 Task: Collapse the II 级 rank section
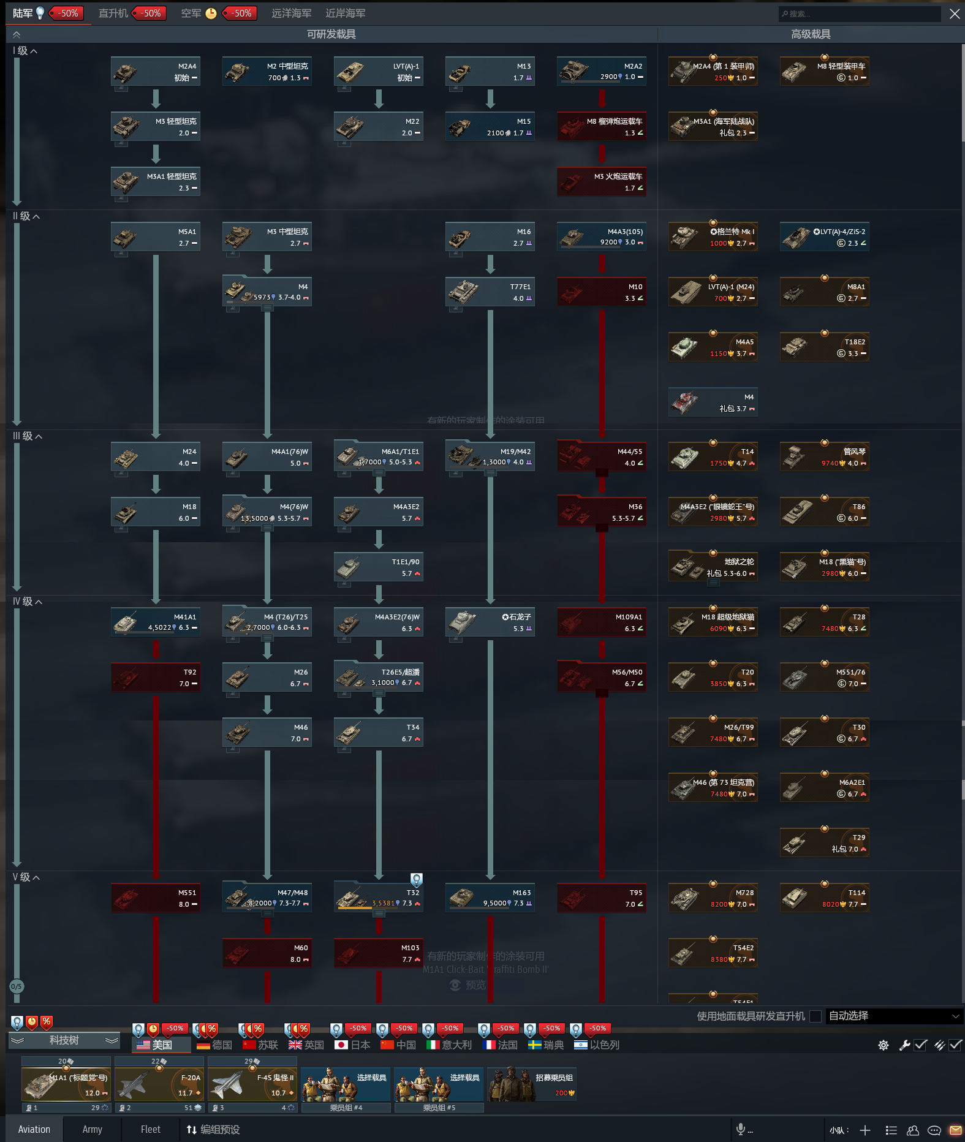pyautogui.click(x=27, y=216)
